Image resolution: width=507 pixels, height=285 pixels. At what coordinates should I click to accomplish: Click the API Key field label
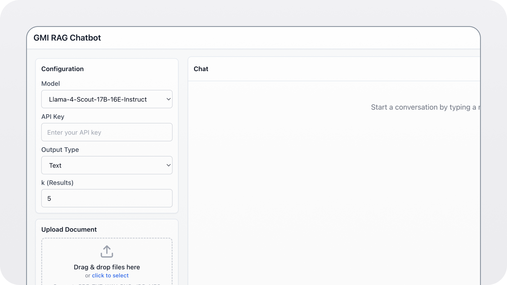[x=53, y=117]
